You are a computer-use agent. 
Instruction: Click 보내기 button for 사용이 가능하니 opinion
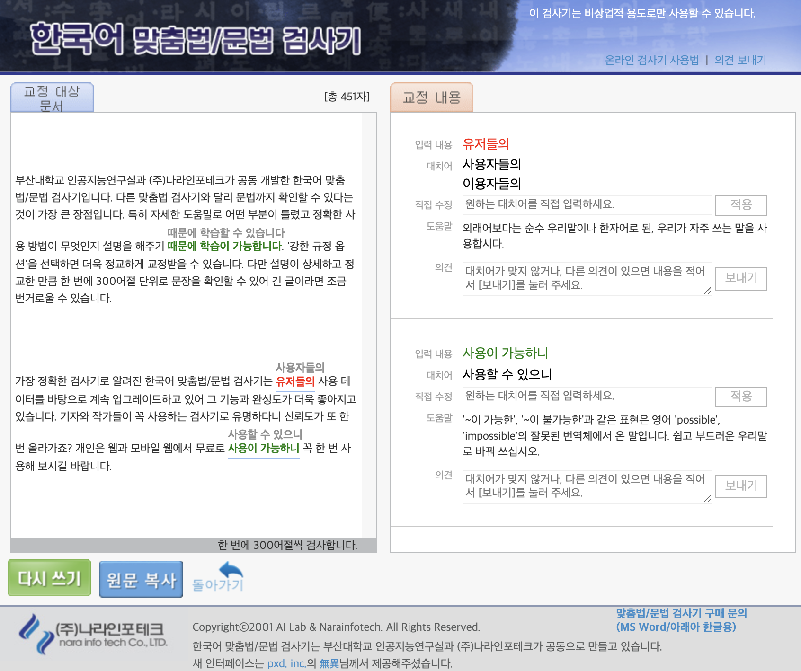[x=741, y=486]
